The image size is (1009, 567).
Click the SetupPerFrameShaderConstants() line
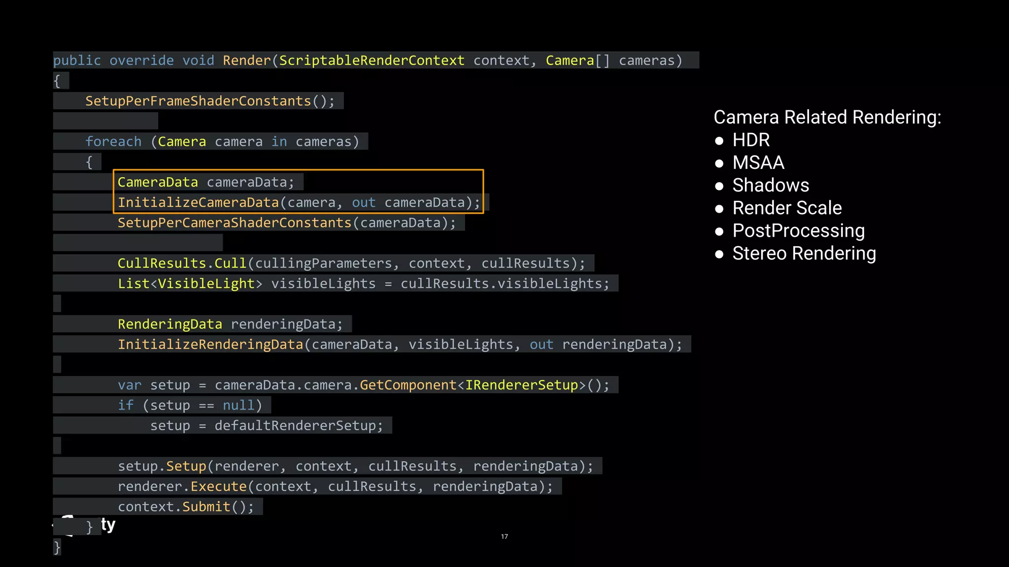[210, 101]
